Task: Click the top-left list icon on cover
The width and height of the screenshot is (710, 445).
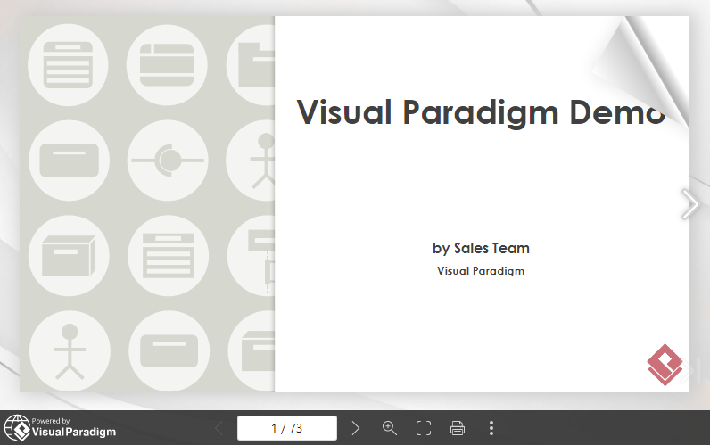Action: pyautogui.click(x=69, y=63)
